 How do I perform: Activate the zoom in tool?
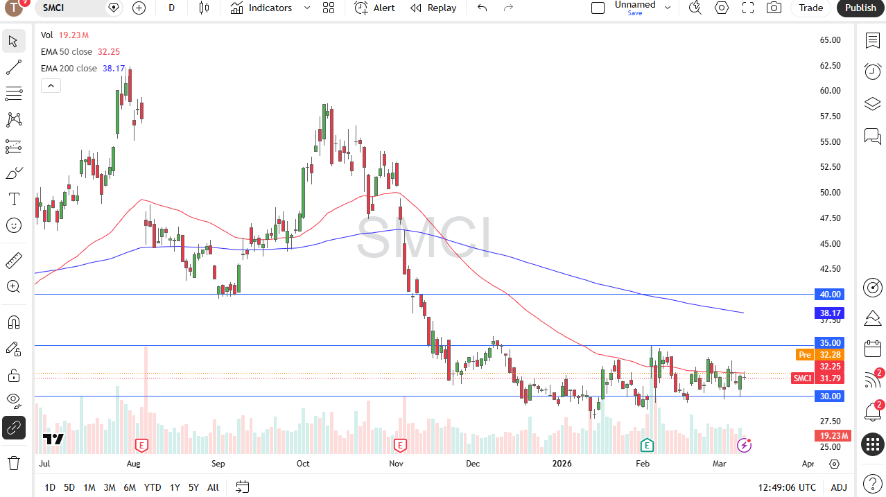pos(13,287)
